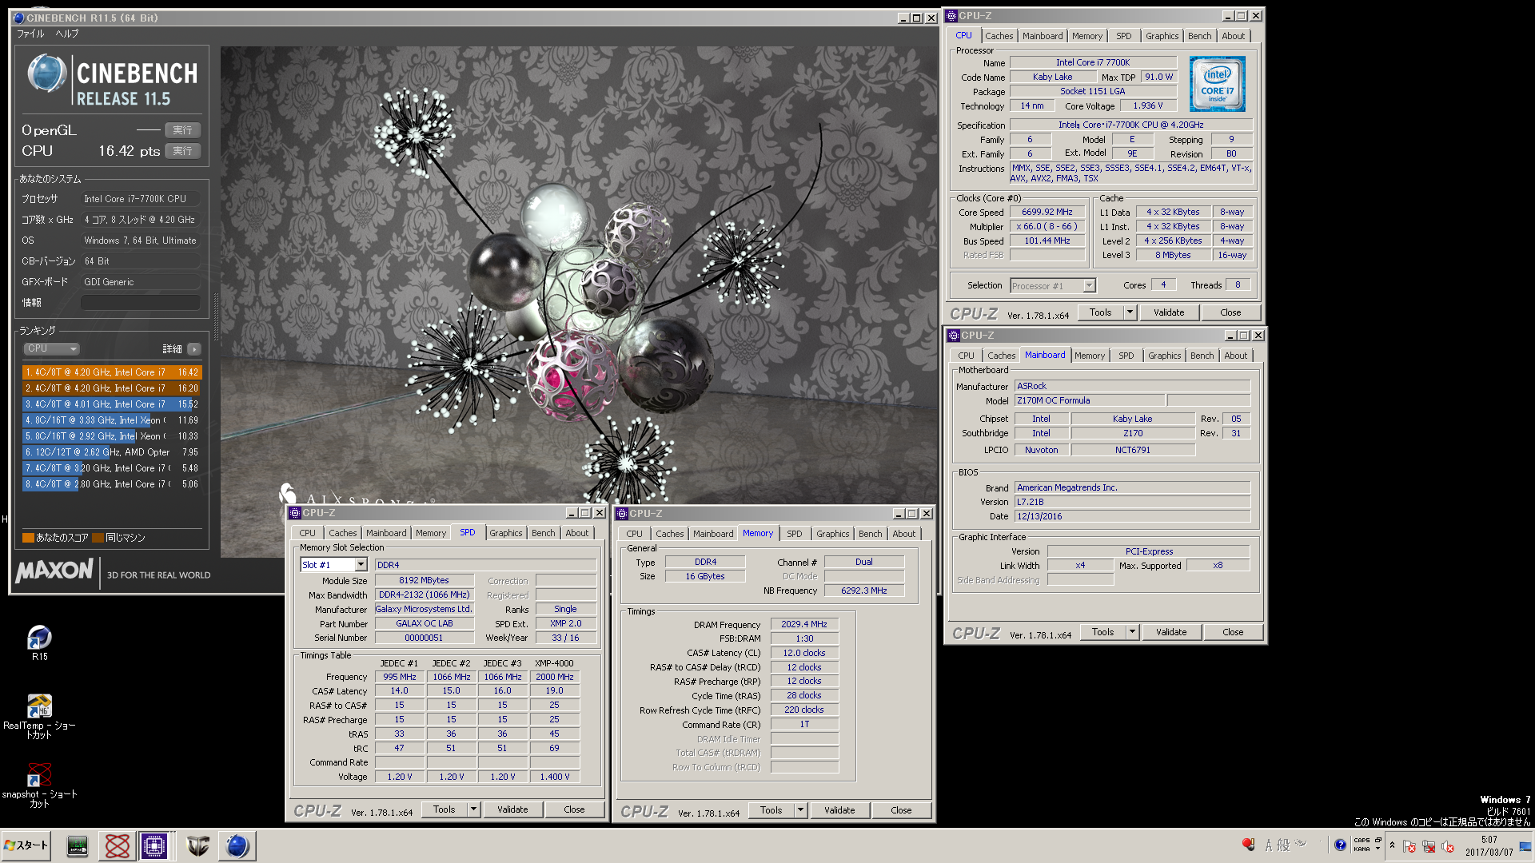Select ranking row '4. 8C/16T @ 3.33 GHz, Intel Xeon'
The image size is (1535, 863).
point(112,420)
